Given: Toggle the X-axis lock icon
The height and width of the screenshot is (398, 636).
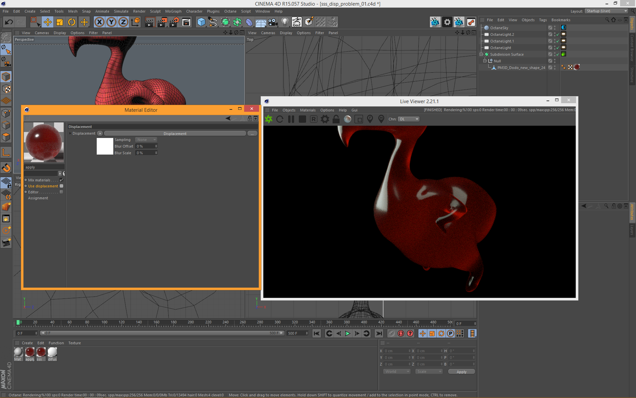Looking at the screenshot, I should click(x=99, y=22).
